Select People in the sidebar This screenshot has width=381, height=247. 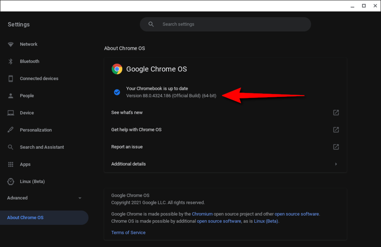[27, 96]
